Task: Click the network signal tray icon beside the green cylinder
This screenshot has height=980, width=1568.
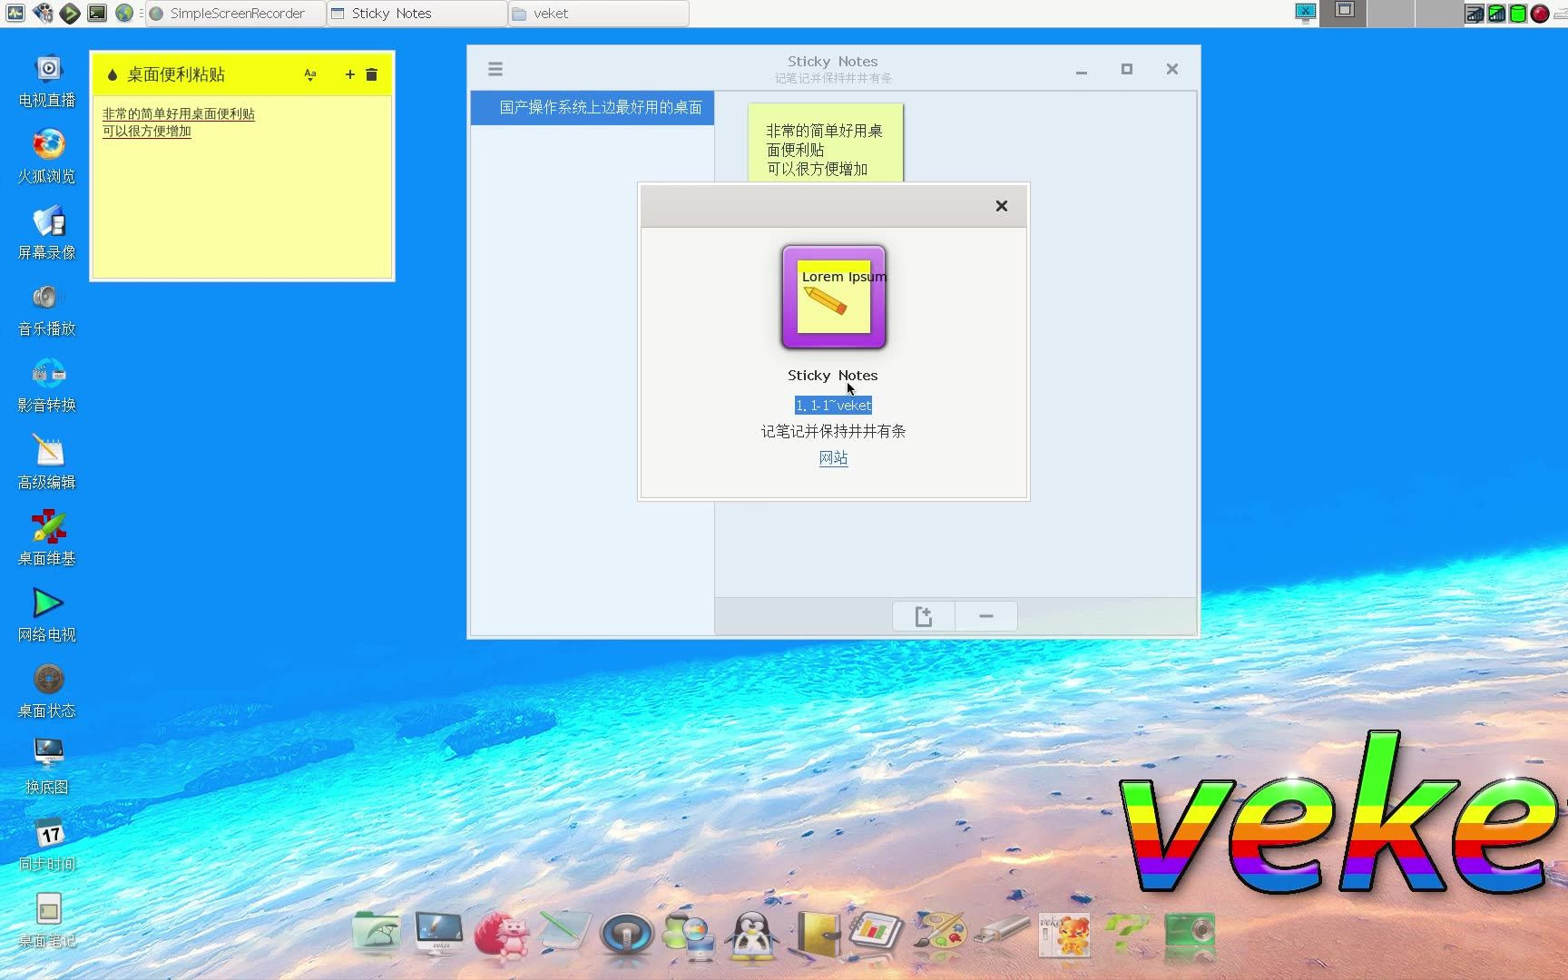Action: click(1496, 14)
